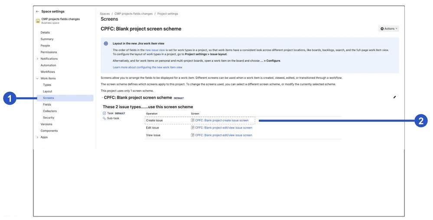The image size is (433, 220).
Task: Click the Sub-task issue type icon
Action: pyautogui.click(x=104, y=118)
